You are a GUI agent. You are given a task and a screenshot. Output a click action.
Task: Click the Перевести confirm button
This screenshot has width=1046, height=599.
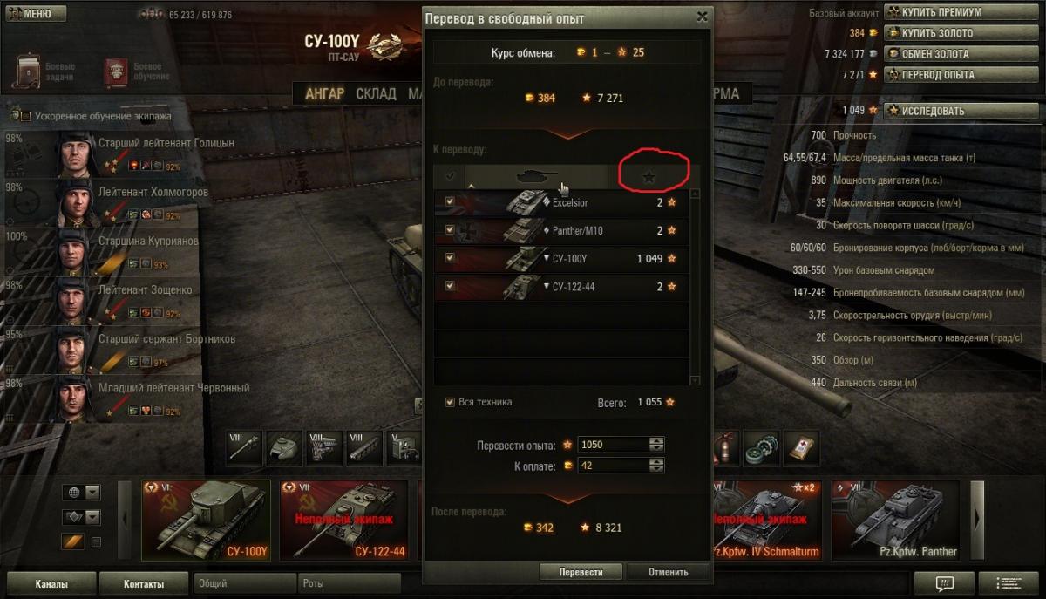click(x=581, y=572)
